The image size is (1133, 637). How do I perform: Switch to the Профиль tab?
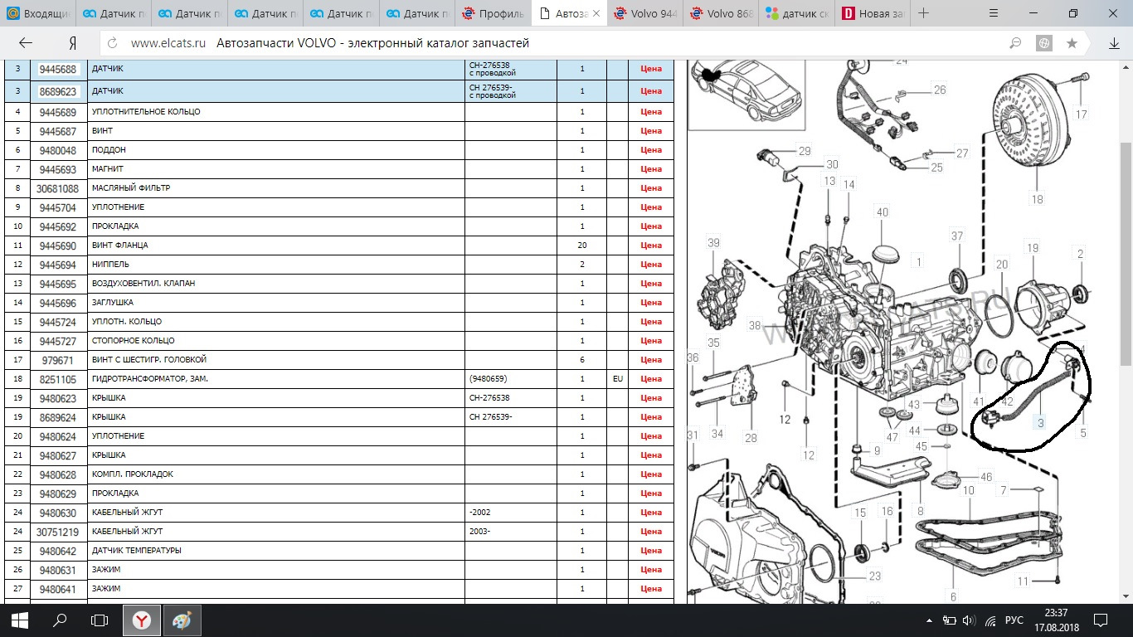tap(494, 13)
